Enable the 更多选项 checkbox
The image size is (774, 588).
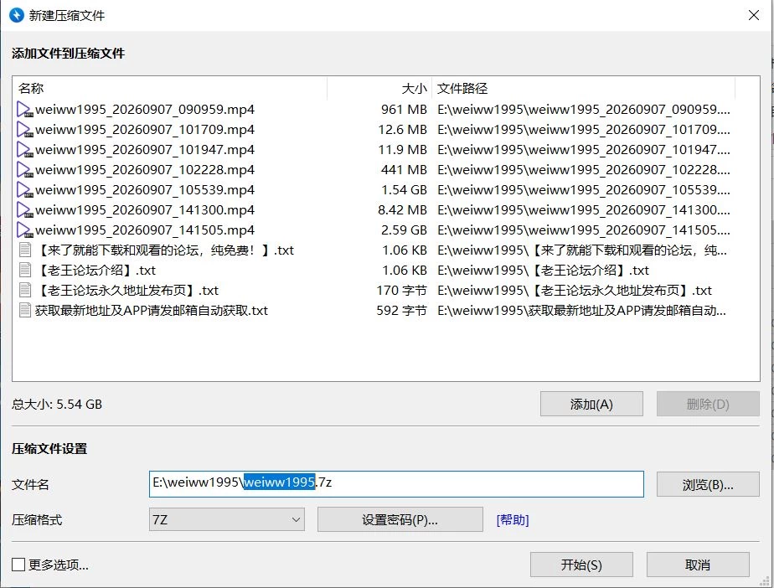(18, 565)
